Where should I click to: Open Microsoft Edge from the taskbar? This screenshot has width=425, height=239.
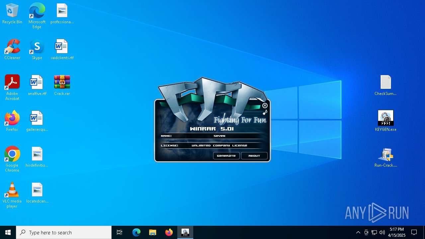[136, 232]
